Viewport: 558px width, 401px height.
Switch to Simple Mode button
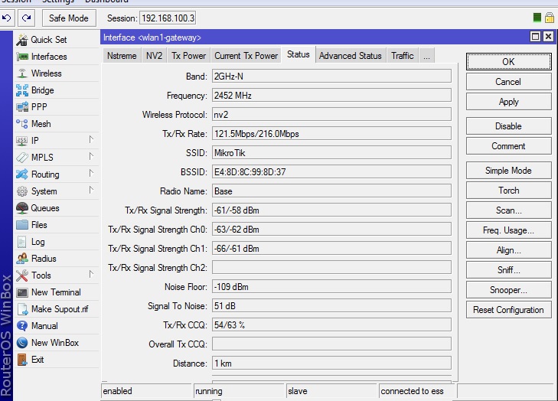click(x=508, y=171)
